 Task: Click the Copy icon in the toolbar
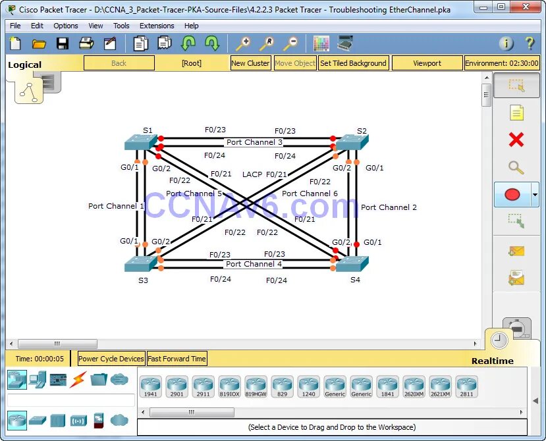point(141,44)
